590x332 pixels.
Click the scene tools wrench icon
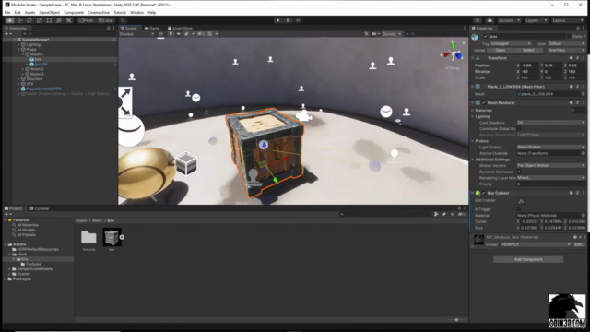(366, 34)
